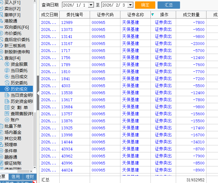This screenshot has width=218, height=183.
Task: Open 盘后定价委托 entry
Action: [17, 40]
